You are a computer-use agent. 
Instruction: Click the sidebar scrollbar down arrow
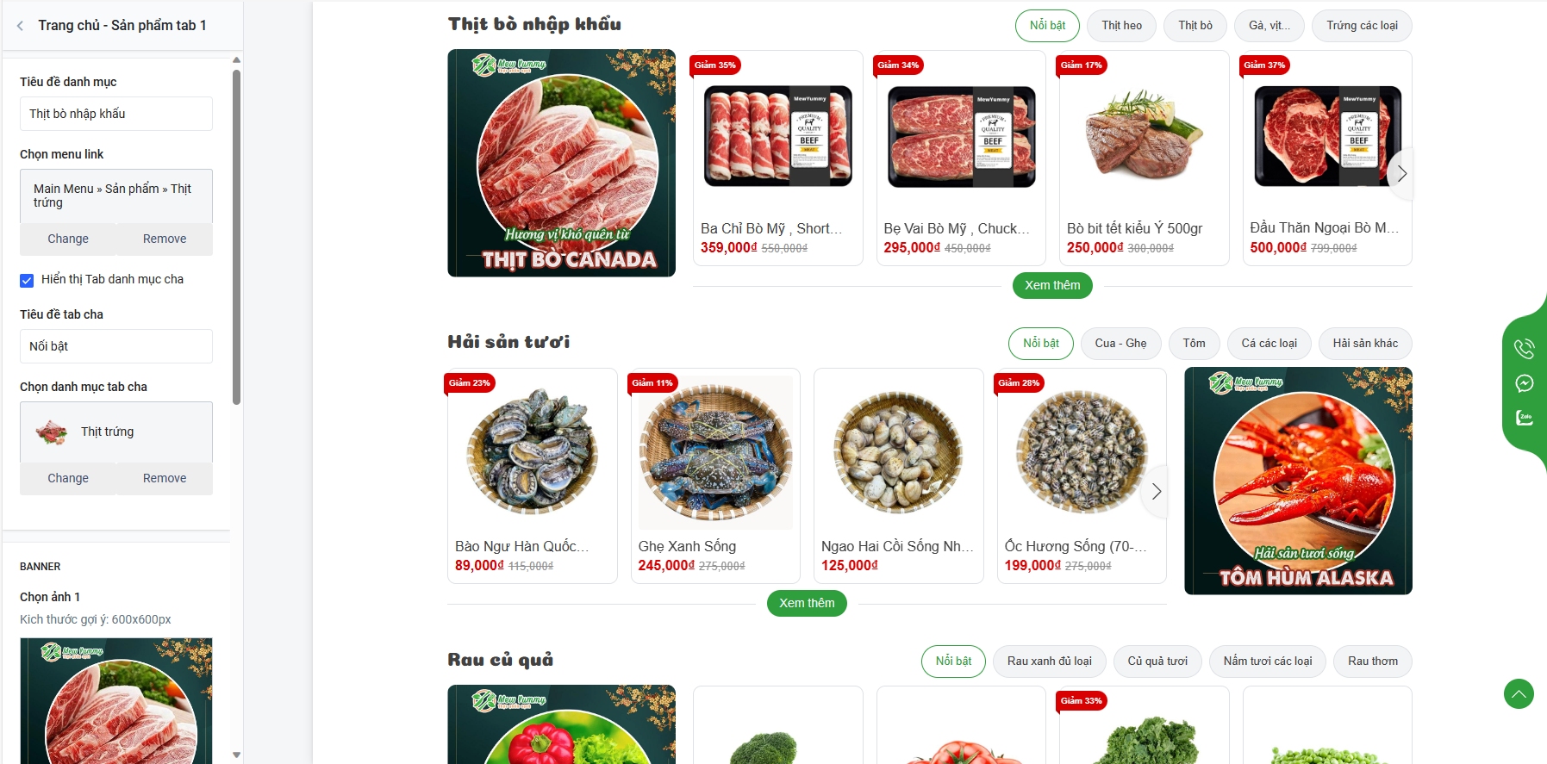(236, 755)
